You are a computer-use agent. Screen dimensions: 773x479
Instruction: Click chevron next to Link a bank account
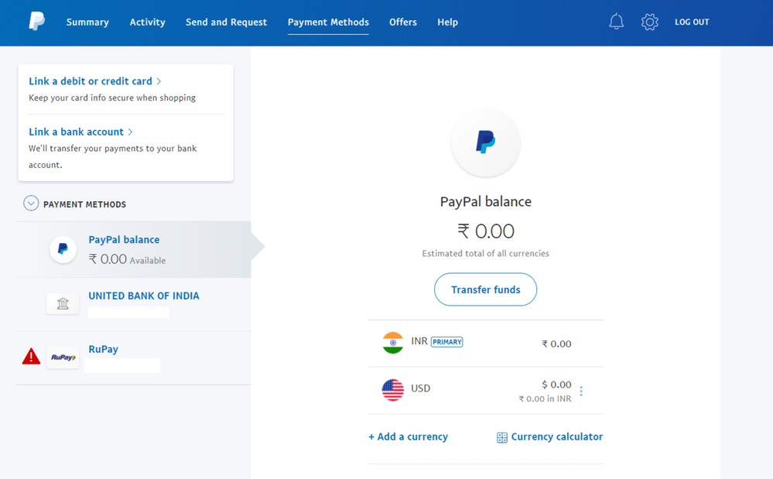130,132
